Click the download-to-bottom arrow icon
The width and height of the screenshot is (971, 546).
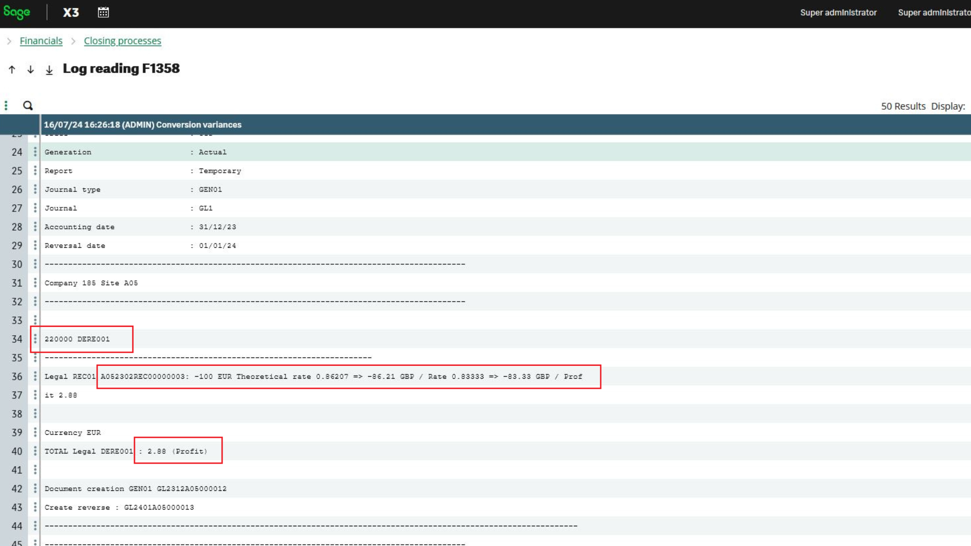pos(49,70)
